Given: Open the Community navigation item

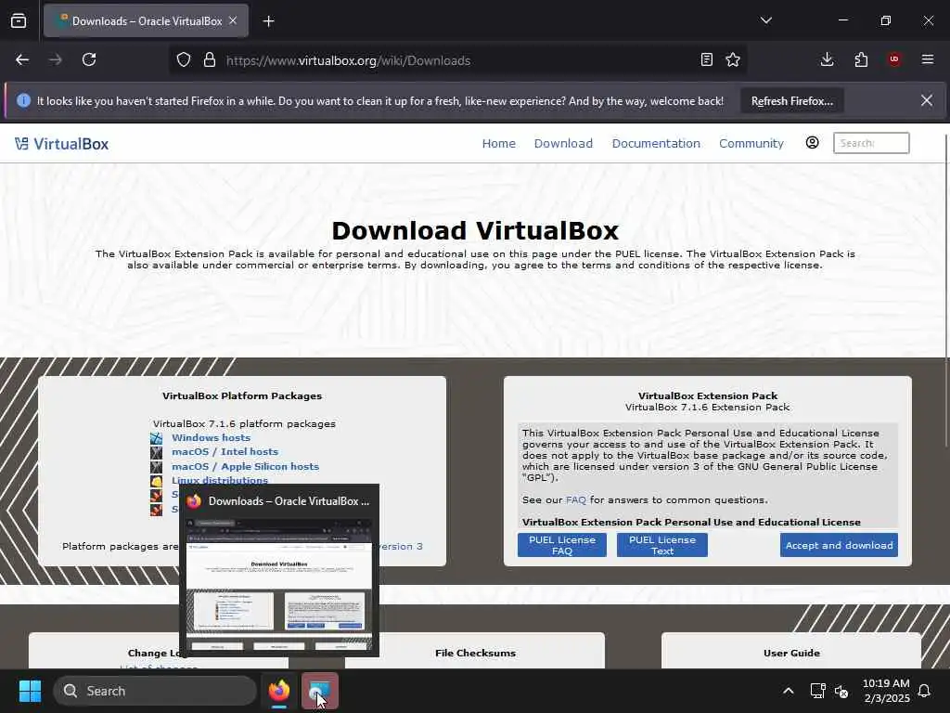Looking at the screenshot, I should [x=751, y=144].
